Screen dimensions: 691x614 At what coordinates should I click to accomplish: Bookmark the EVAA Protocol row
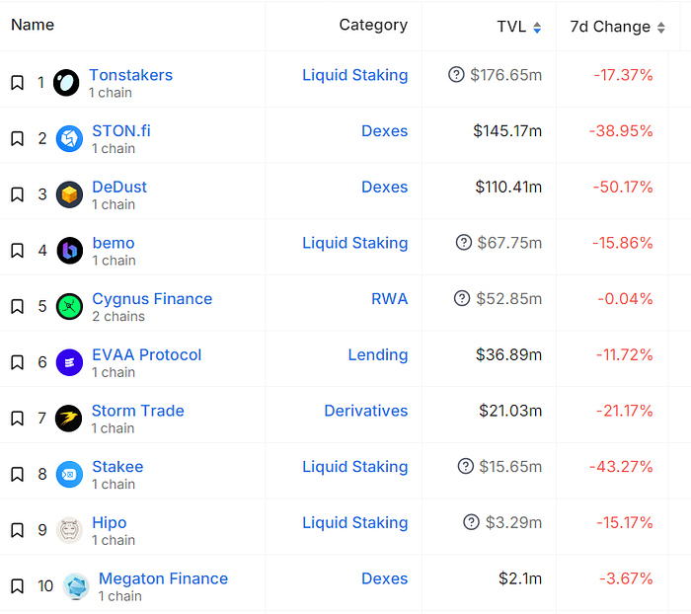point(17,362)
